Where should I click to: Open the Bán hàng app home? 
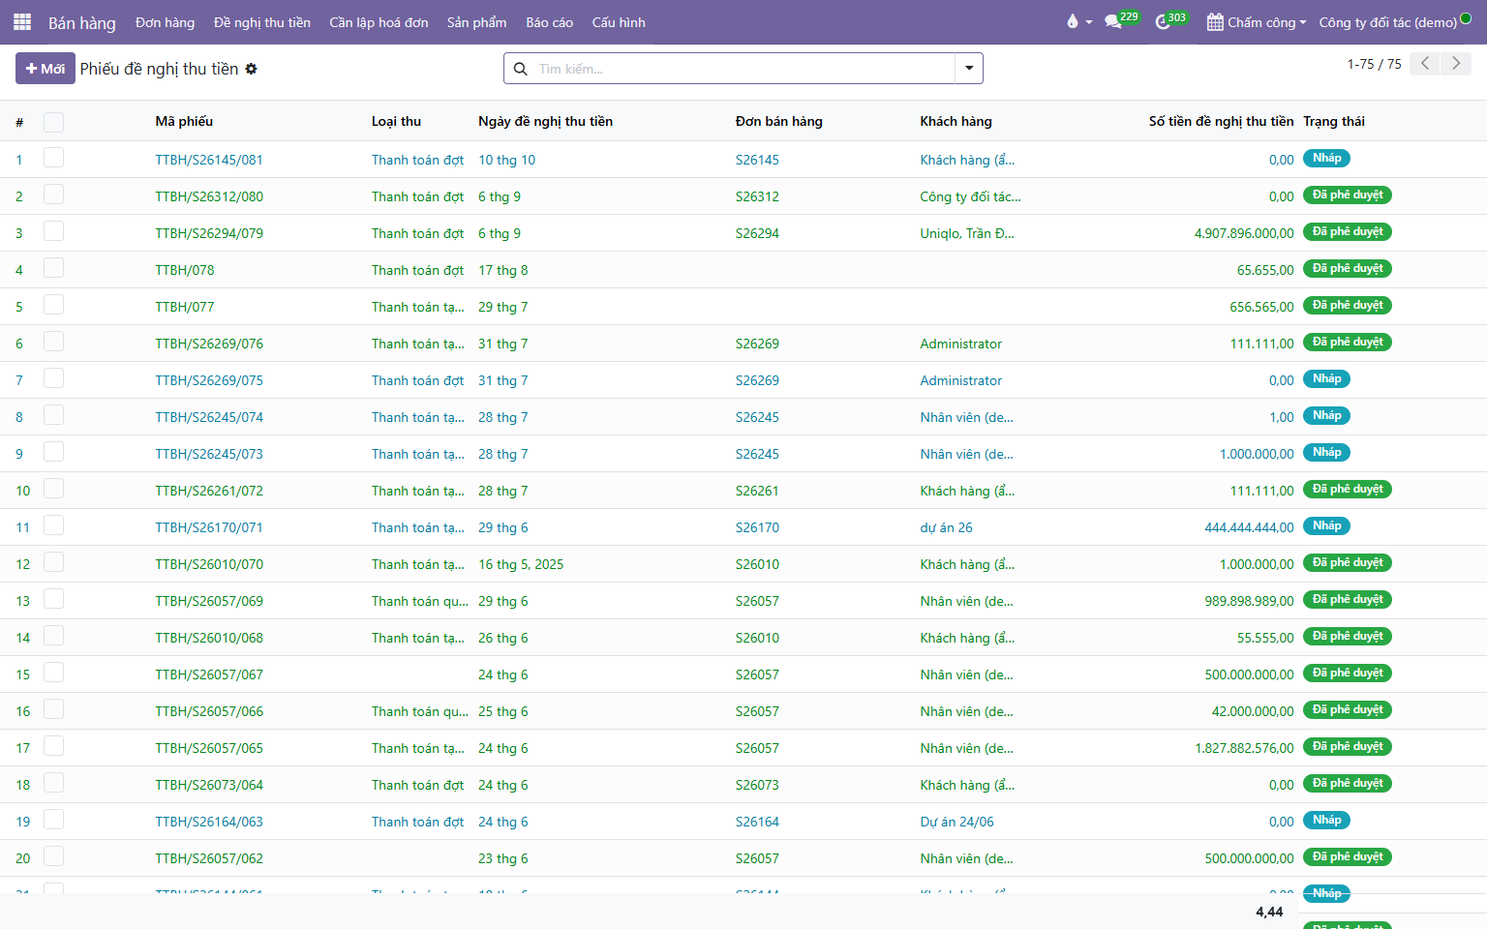pyautogui.click(x=82, y=22)
